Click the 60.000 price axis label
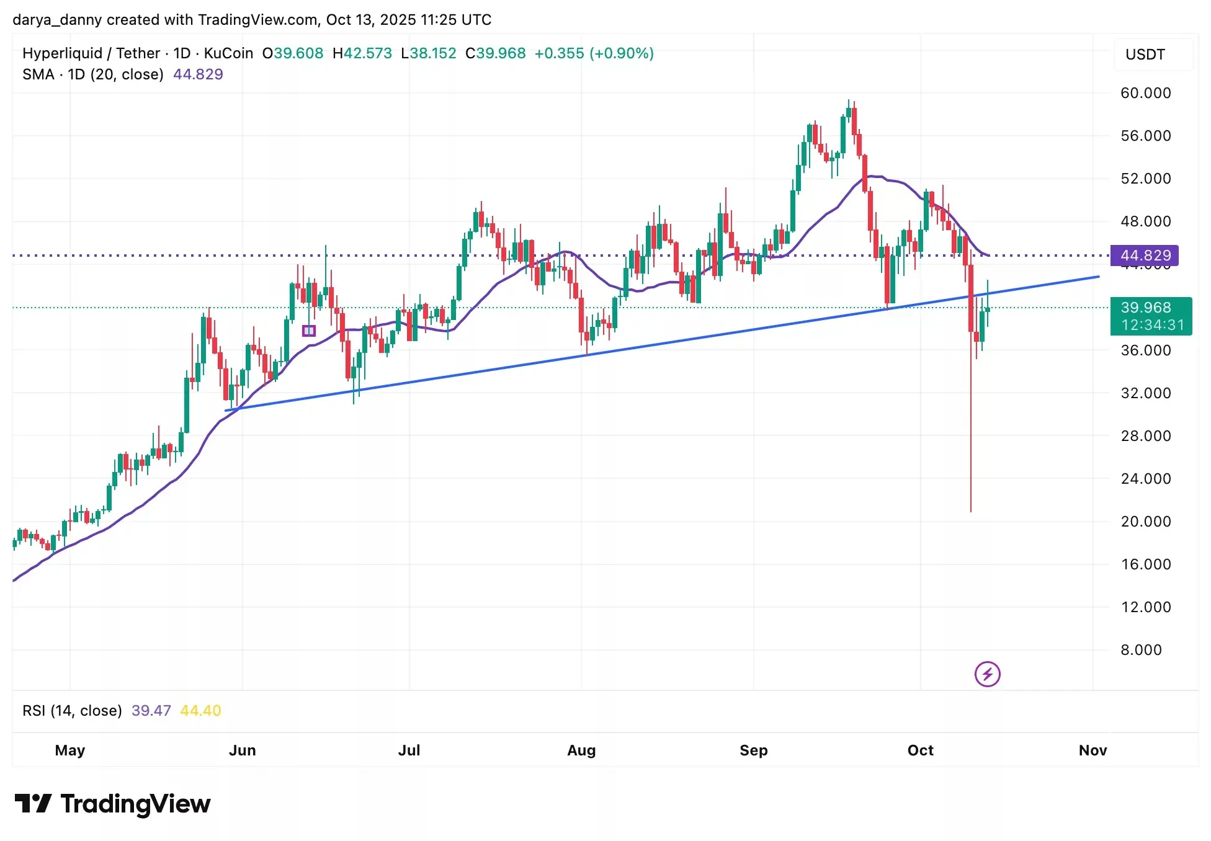This screenshot has height=841, width=1211. click(x=1145, y=93)
